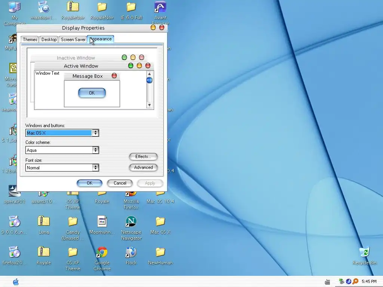Click the orange magnifier tray icon

coord(355,281)
